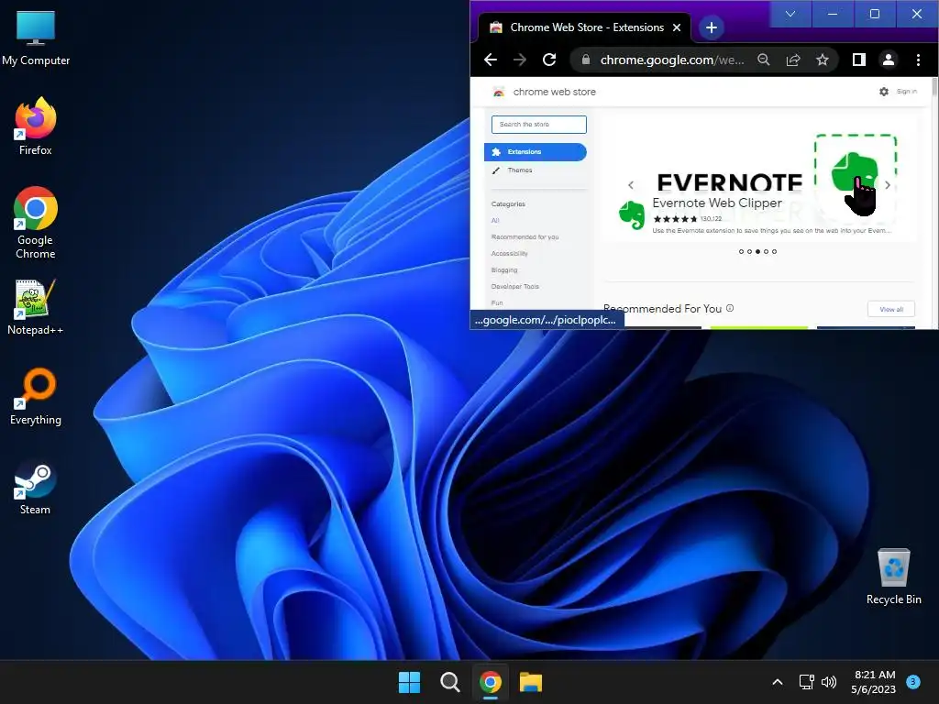
Task: Open My Computer desktop icon
Action: 36,38
